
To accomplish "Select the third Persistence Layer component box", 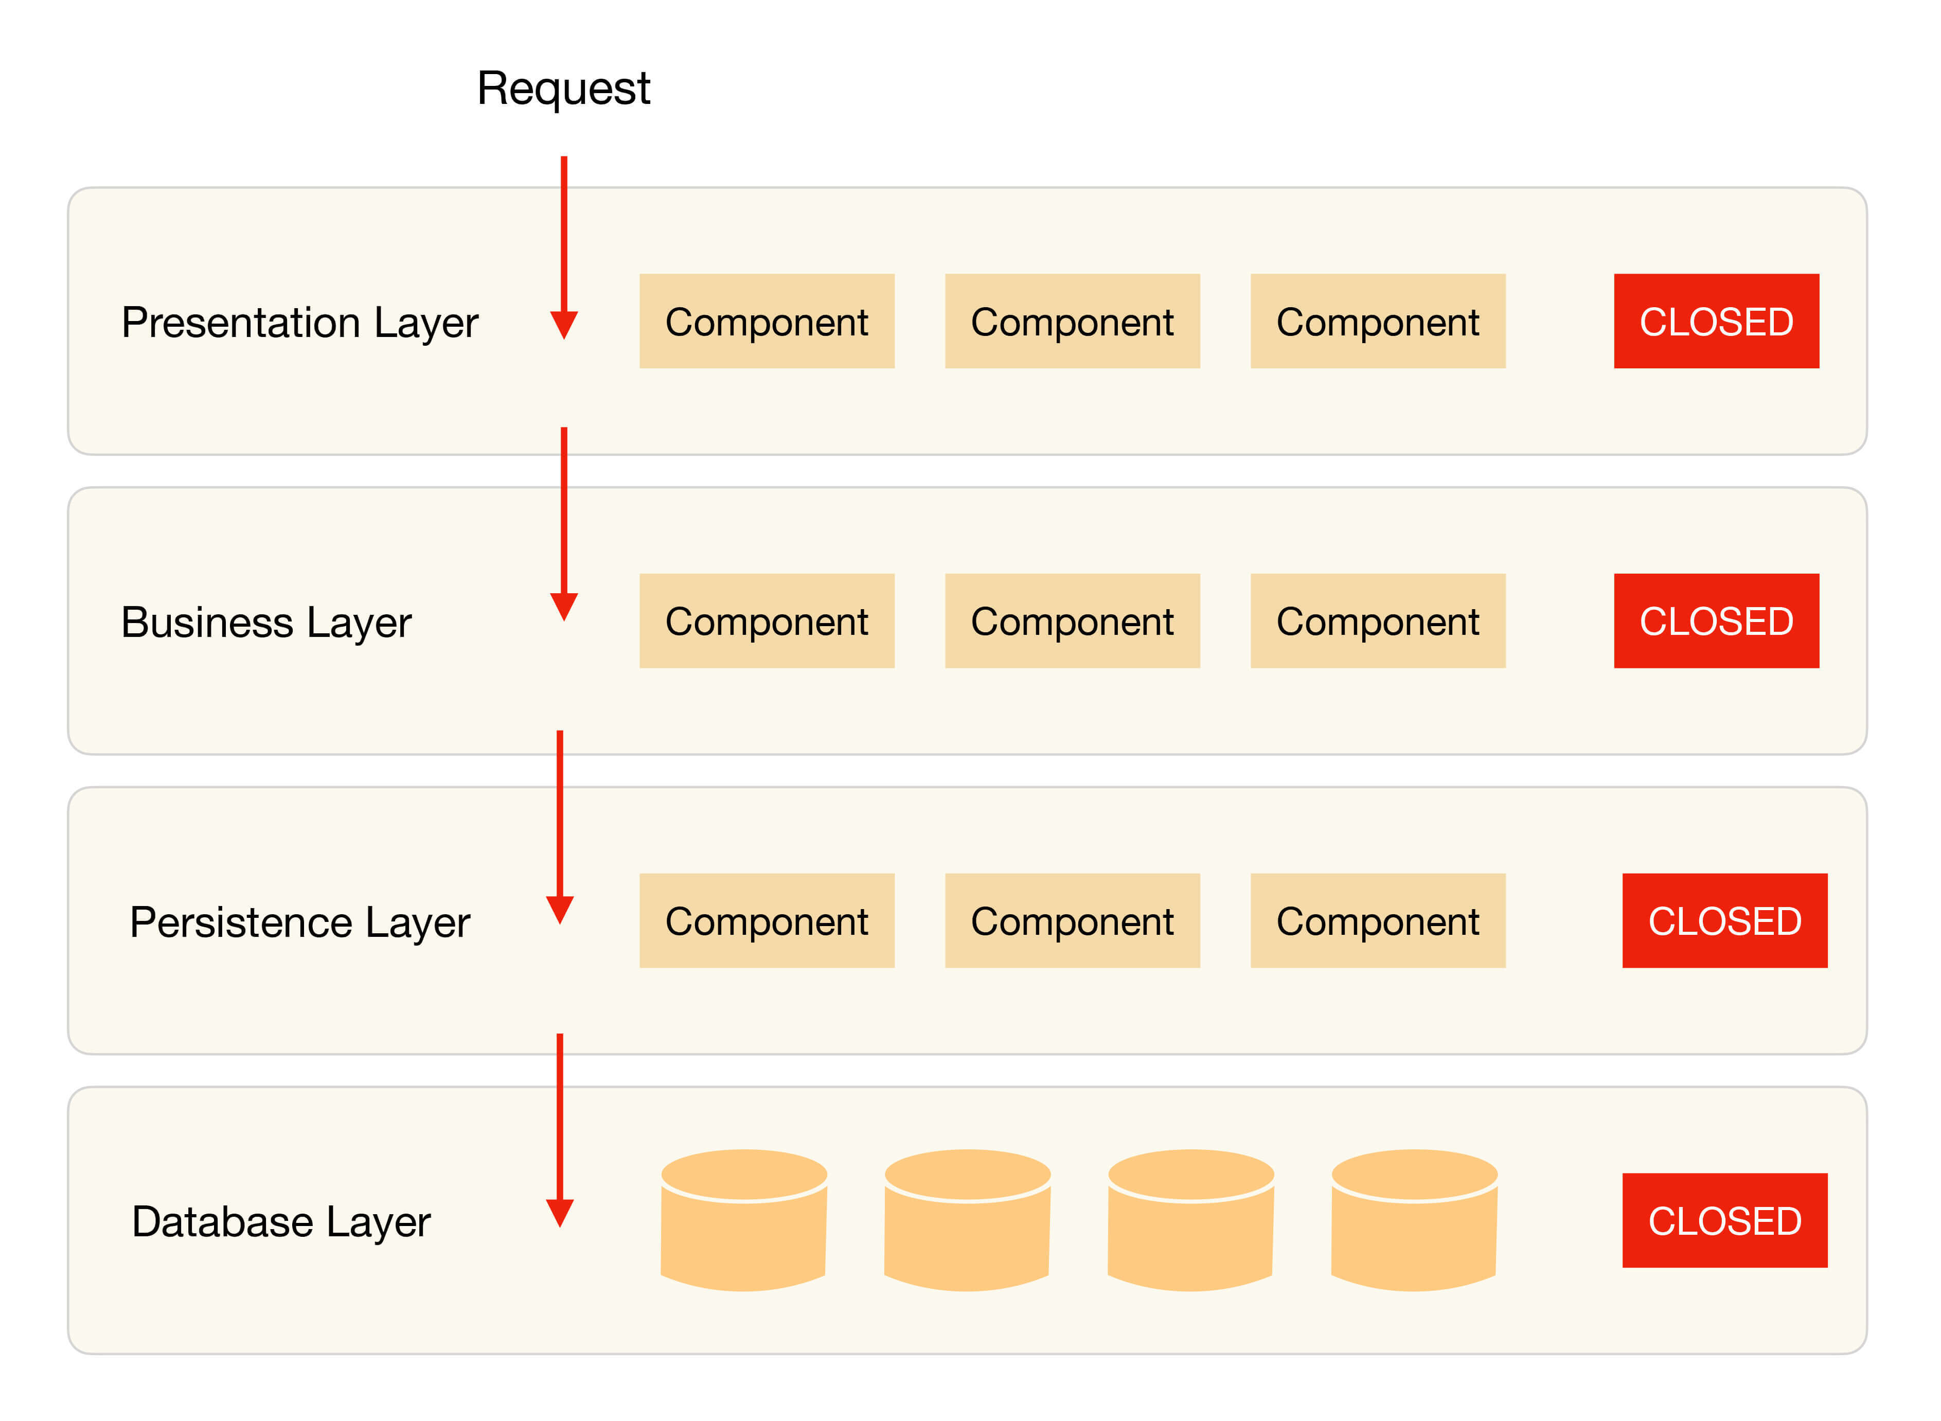I will 1377,920.
